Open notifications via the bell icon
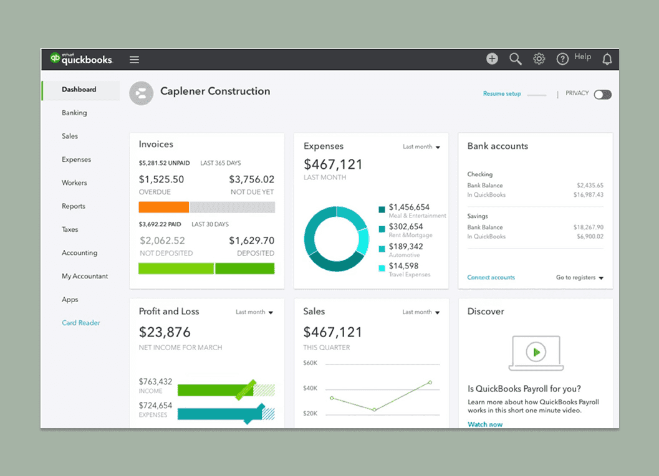The width and height of the screenshot is (659, 476). 607,58
